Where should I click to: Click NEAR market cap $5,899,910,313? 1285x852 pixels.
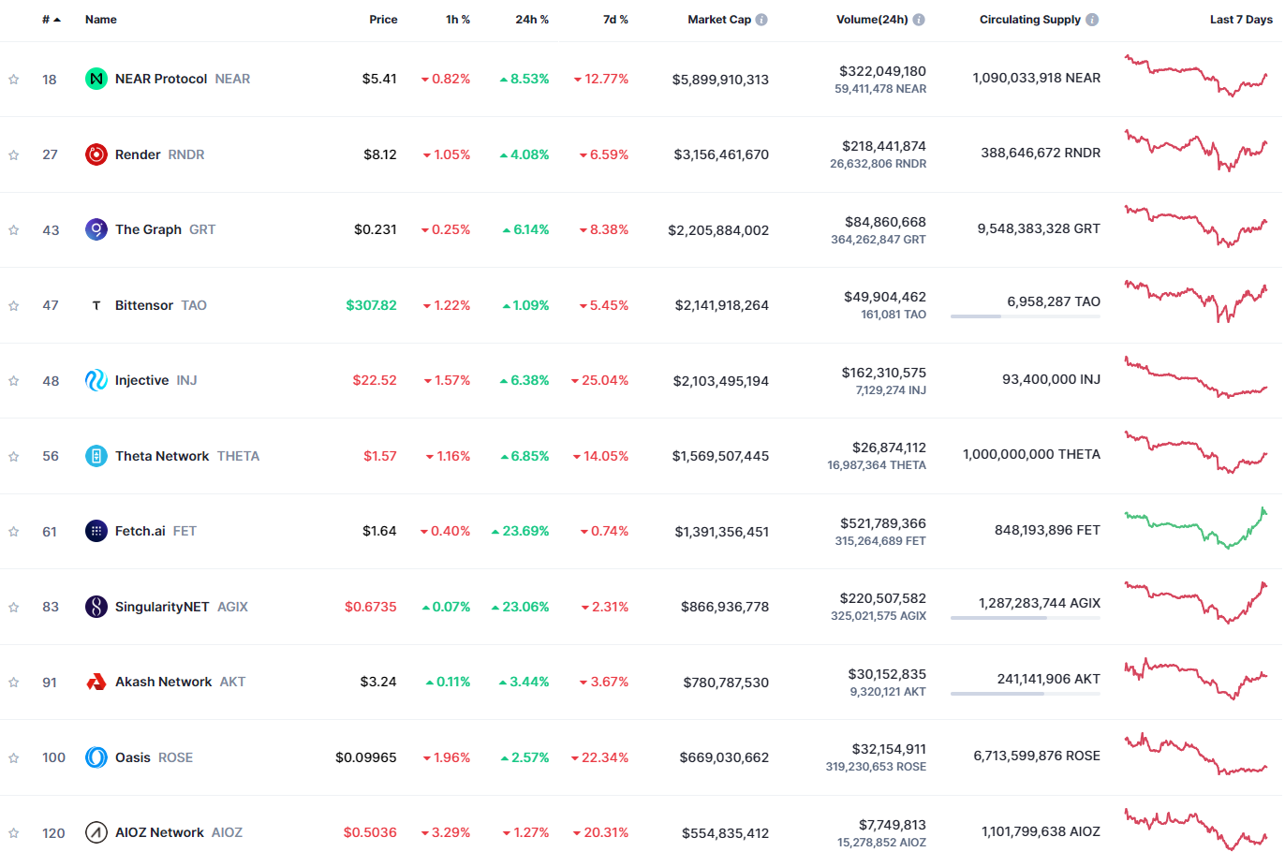(720, 80)
